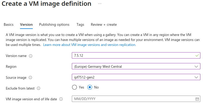Focus the MM/DD/YYYY end of life date field

click(x=132, y=99)
